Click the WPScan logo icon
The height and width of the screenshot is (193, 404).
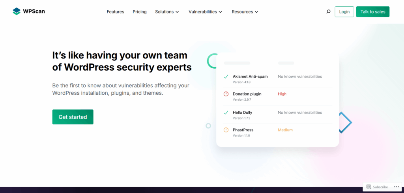17,11
